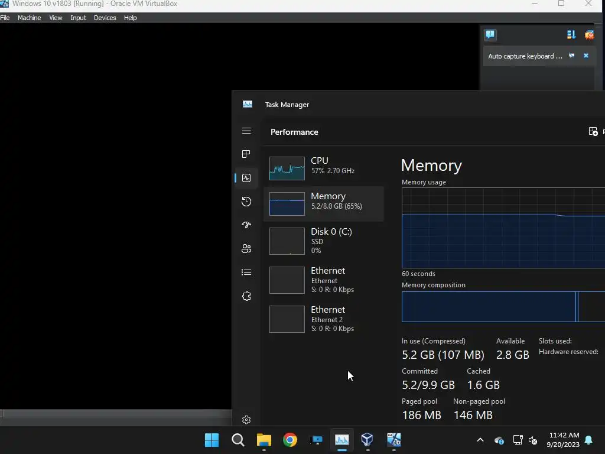Click the Auto capture keyboard notification text
This screenshot has width=605, height=454.
525,56
